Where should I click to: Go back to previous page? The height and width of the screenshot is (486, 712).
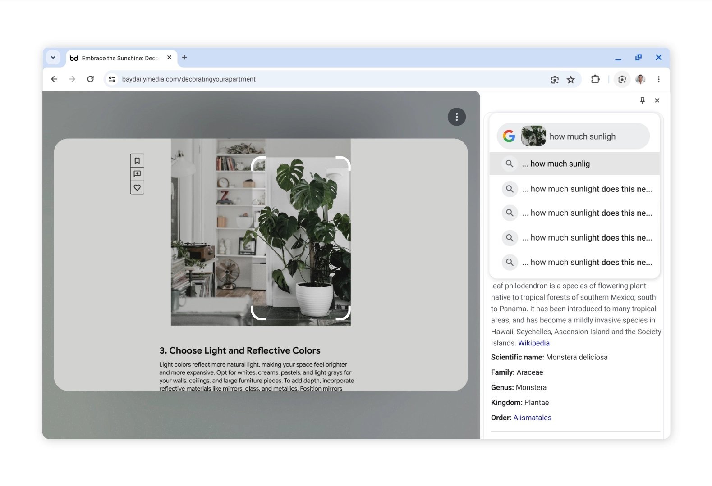click(x=54, y=79)
